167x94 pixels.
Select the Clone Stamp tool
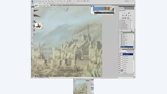[32, 21]
